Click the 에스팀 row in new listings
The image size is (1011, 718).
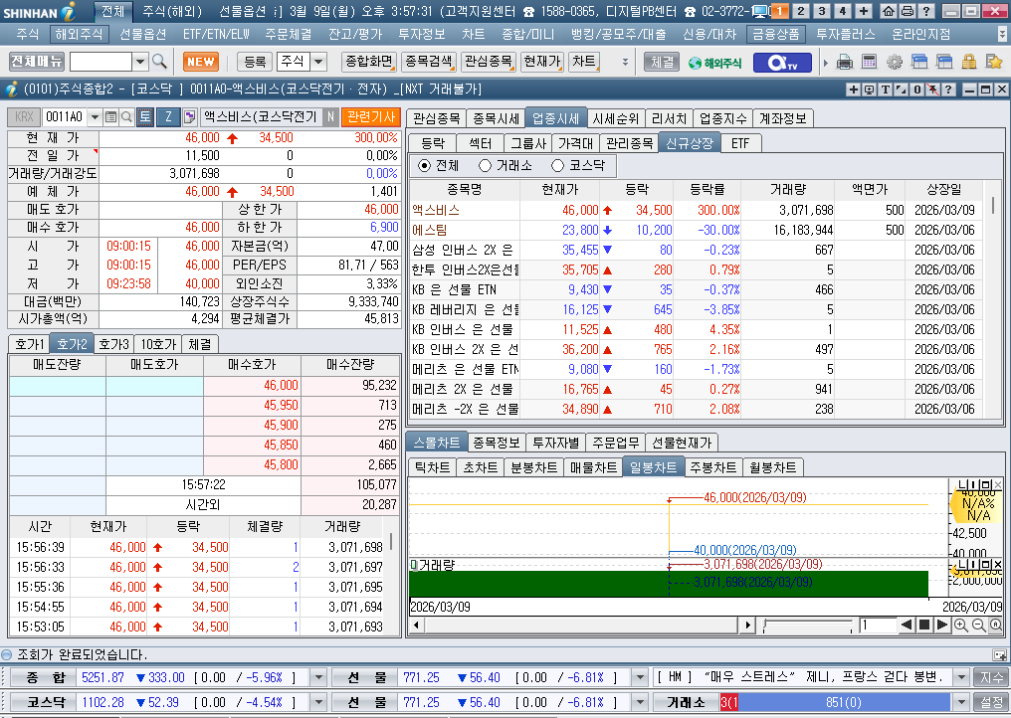697,230
